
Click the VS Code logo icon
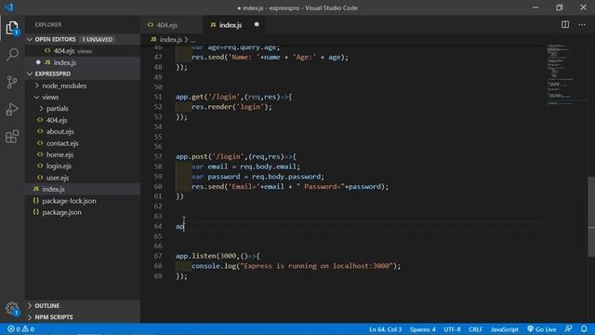pyautogui.click(x=9, y=7)
